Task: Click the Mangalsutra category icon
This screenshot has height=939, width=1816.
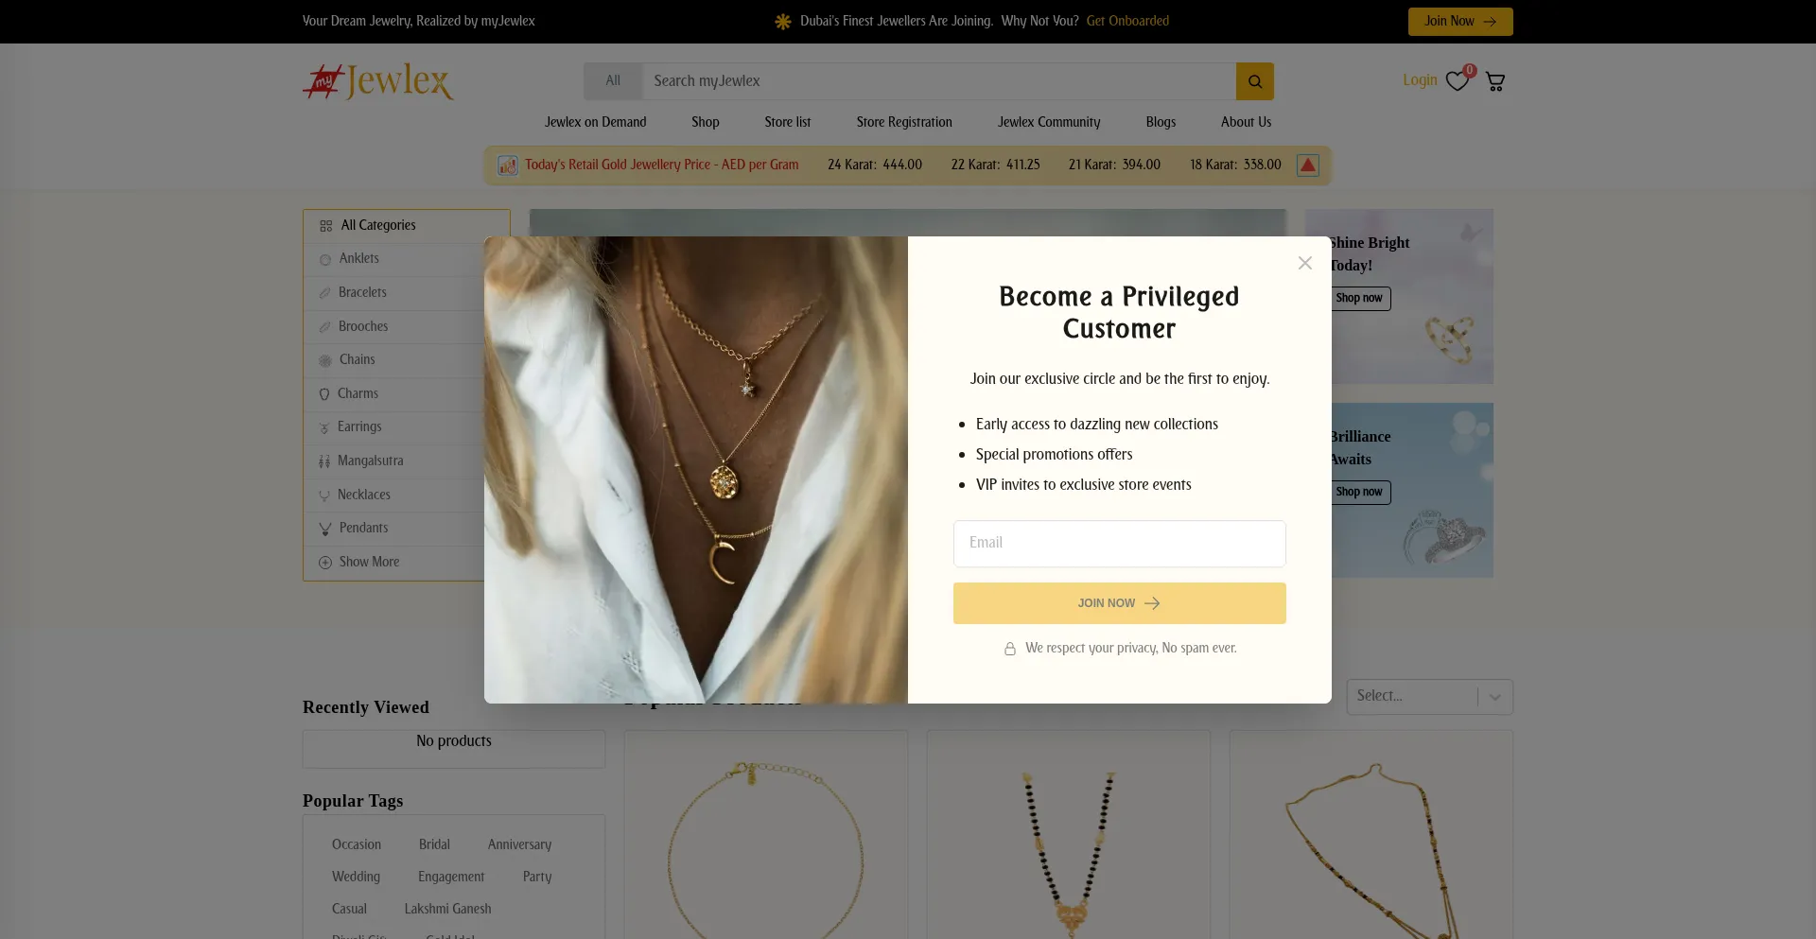Action: (x=324, y=461)
